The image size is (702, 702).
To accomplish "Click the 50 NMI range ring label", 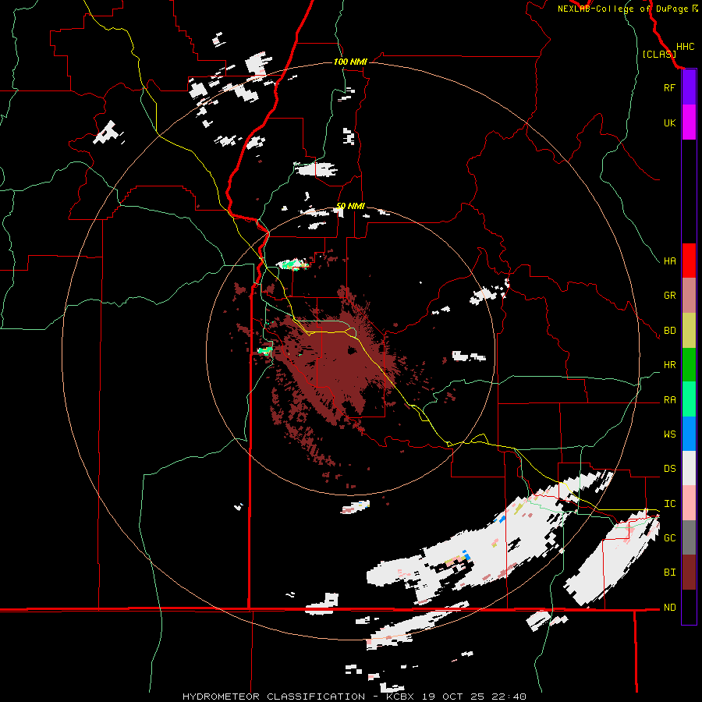I will coord(350,206).
